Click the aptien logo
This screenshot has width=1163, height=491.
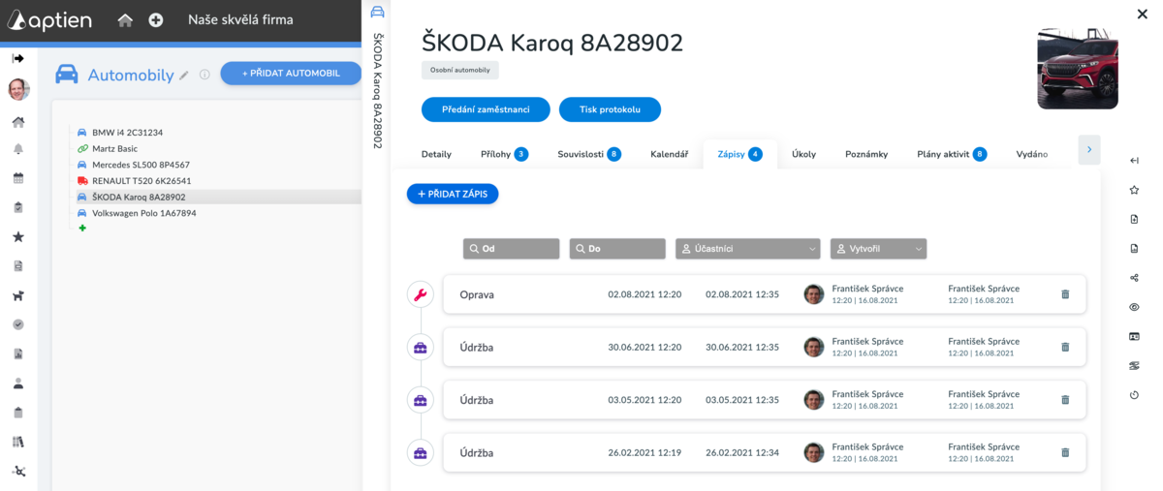[x=50, y=20]
